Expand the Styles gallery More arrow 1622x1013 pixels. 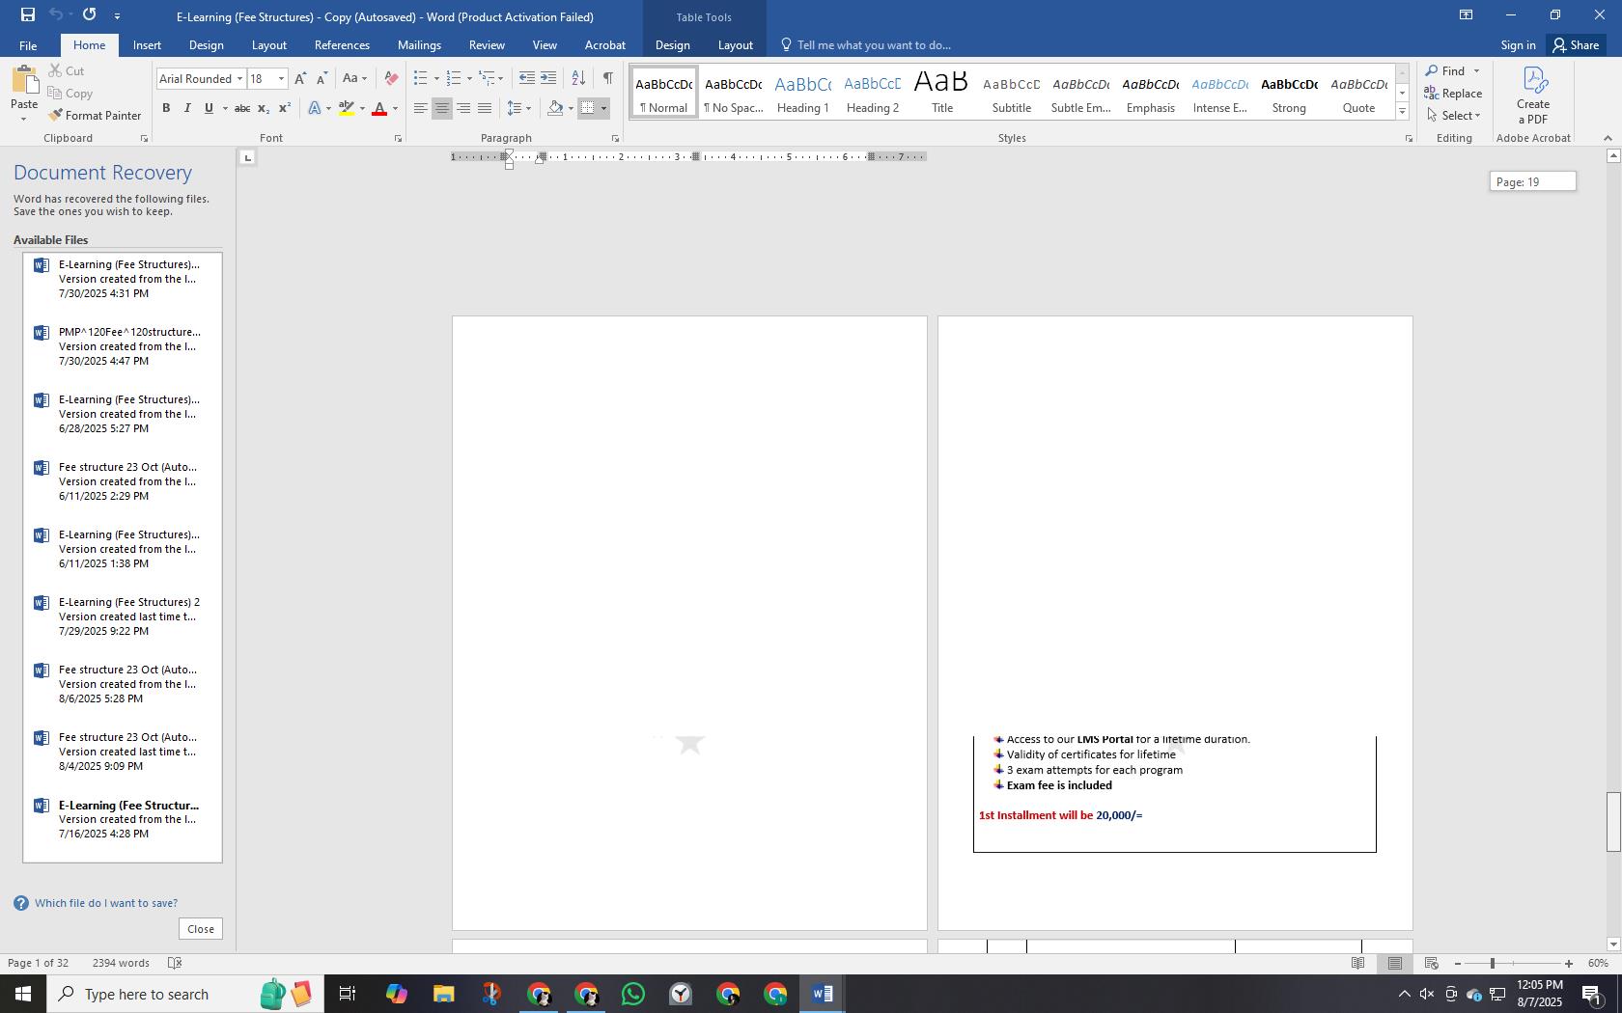tap(1402, 112)
